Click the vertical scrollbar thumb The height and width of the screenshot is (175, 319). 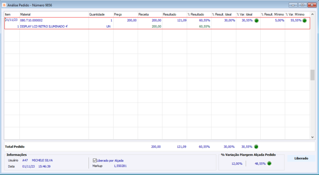pyautogui.click(x=313, y=75)
